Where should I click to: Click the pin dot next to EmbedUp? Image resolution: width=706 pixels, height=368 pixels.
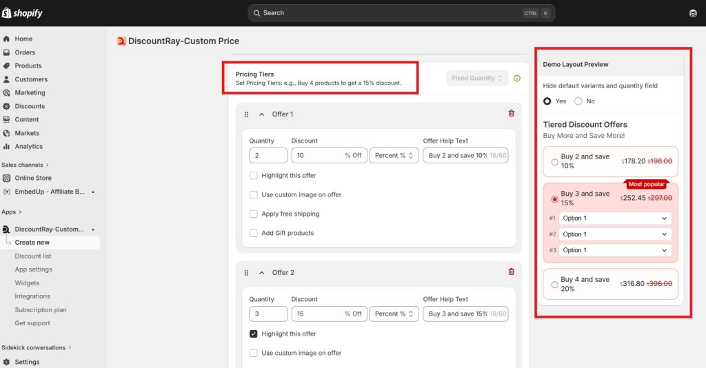(93, 192)
